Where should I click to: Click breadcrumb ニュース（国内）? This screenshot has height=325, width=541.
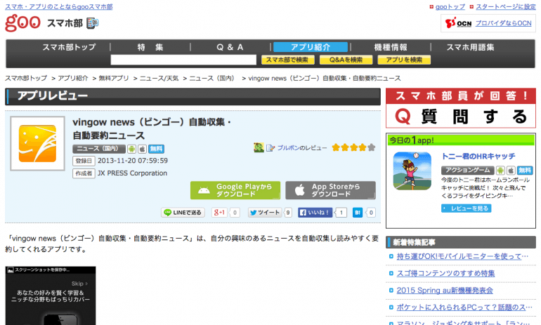tap(211, 78)
